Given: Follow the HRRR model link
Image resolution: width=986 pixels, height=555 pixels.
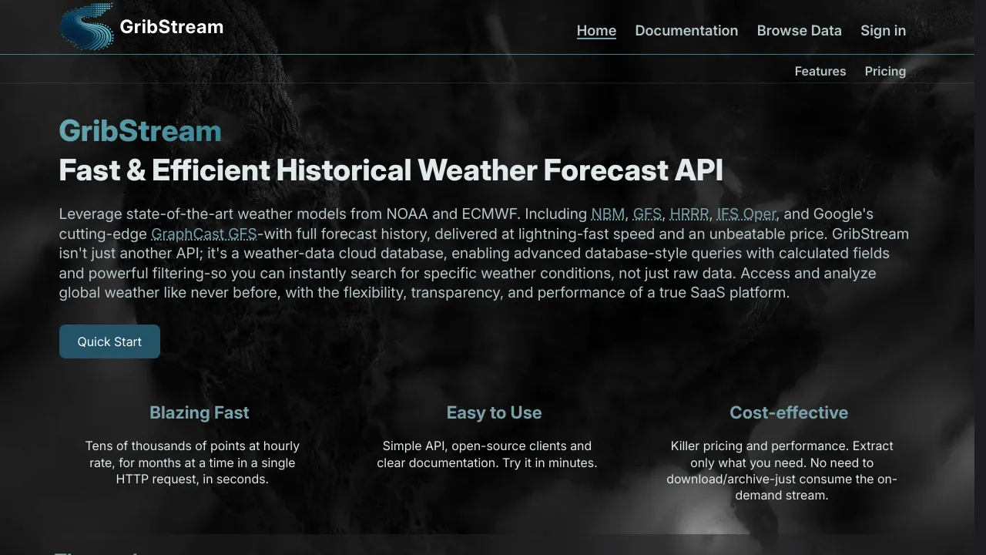Looking at the screenshot, I should 689,214.
